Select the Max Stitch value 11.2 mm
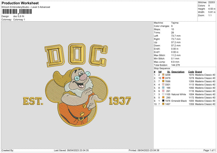Image resolution: width=217 pixels, height=153 pixels. [x=176, y=55]
